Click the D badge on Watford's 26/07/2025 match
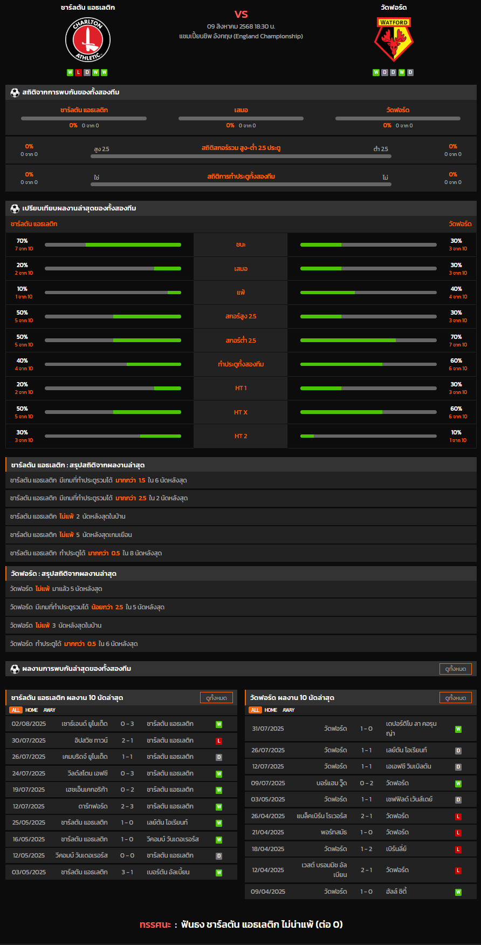 (x=458, y=751)
